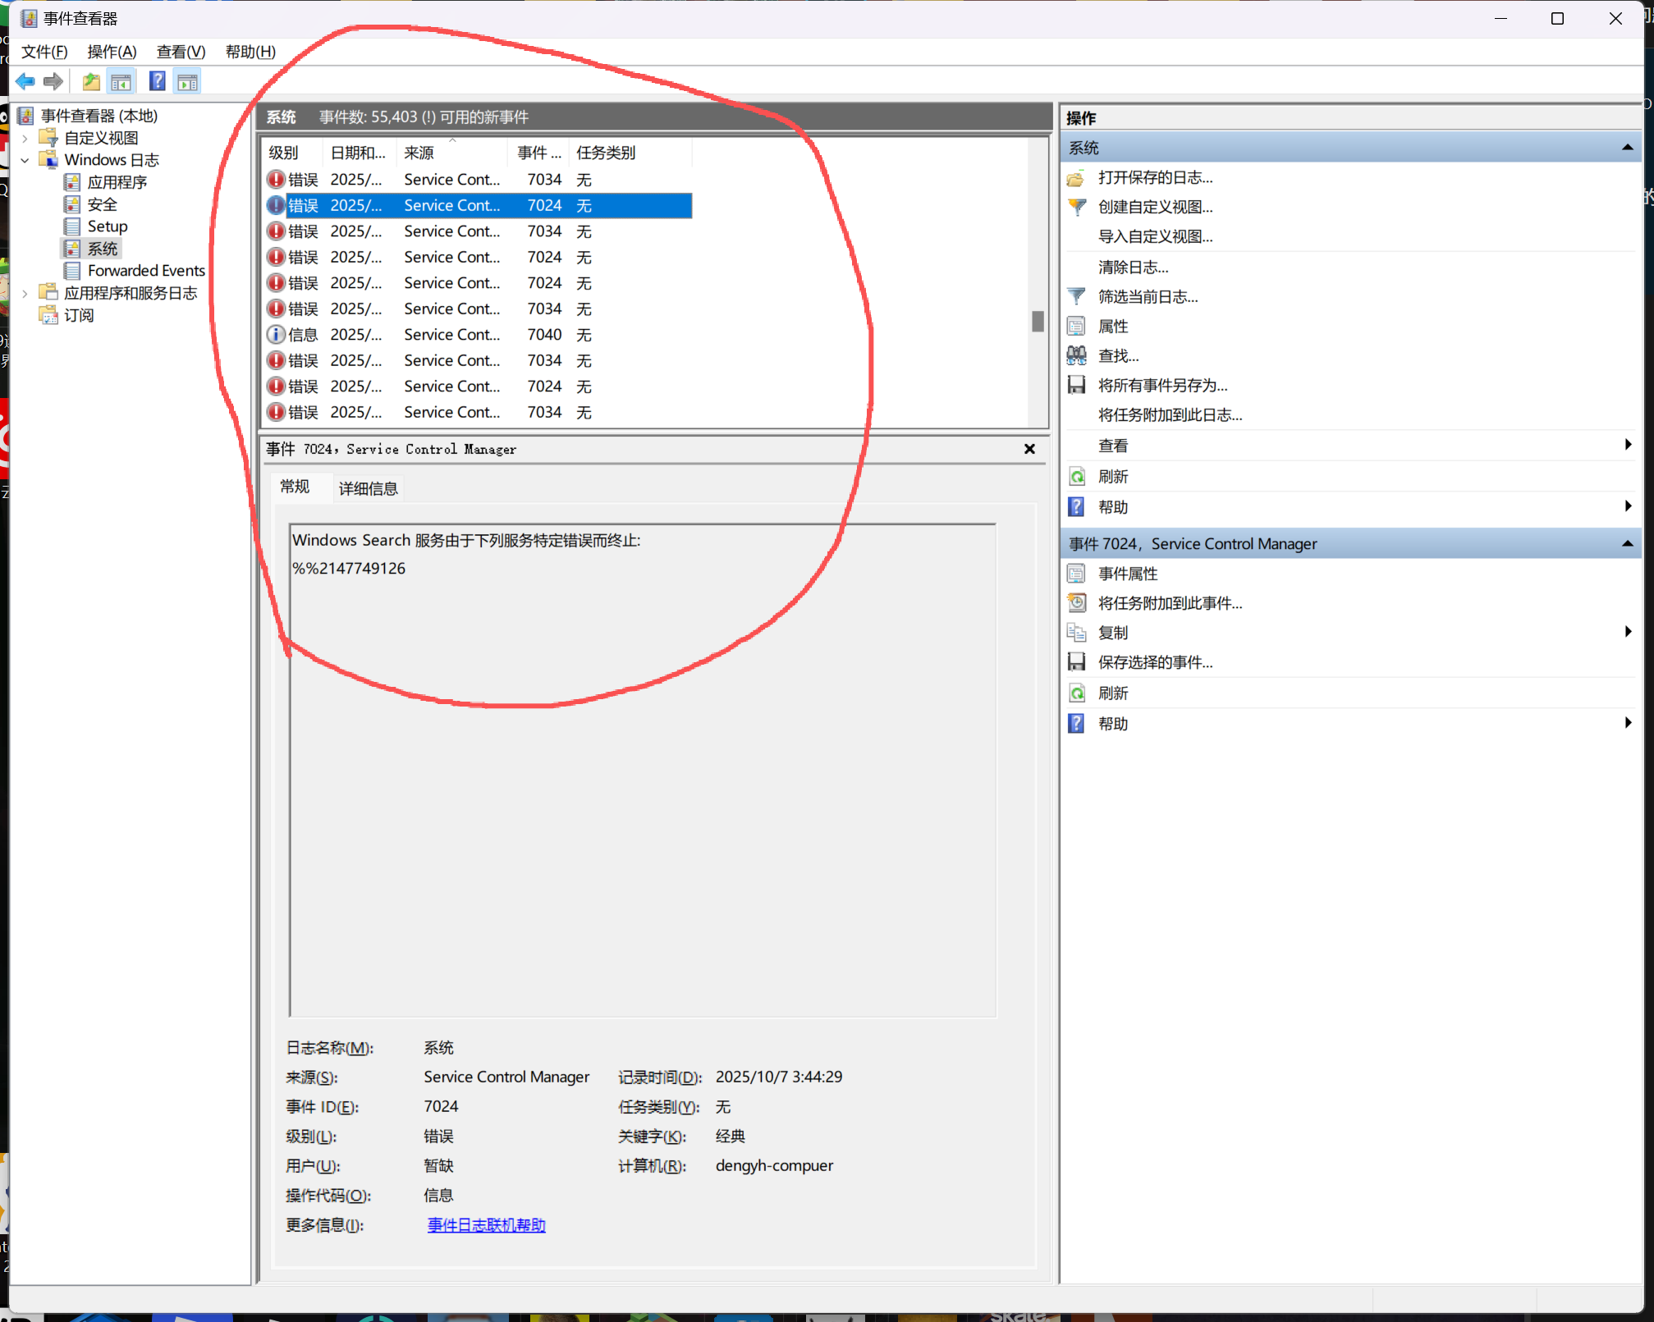The image size is (1654, 1322).
Task: Open the 操作(A) menu
Action: coord(112,52)
